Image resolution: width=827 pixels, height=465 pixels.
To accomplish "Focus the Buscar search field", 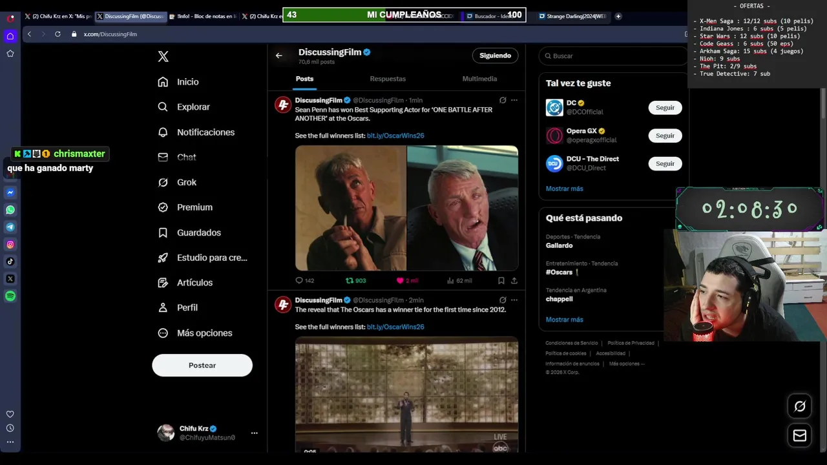I will pos(612,56).
